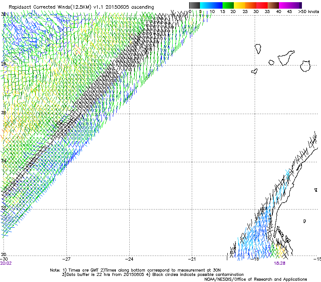Click the cyan-blue 5-15 knots legend swatch
This screenshot has width=321, height=282.
click(x=211, y=5)
